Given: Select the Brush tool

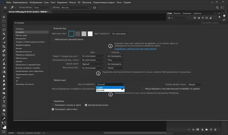Looking at the screenshot, I should point(4,59).
